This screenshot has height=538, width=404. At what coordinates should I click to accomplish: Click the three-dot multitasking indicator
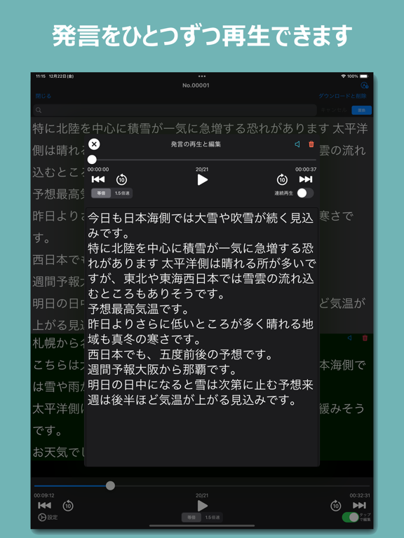pos(202,76)
